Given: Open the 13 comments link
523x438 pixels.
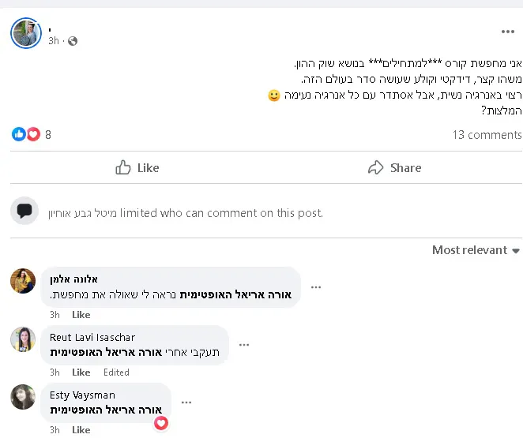Looking at the screenshot, I should [487, 134].
